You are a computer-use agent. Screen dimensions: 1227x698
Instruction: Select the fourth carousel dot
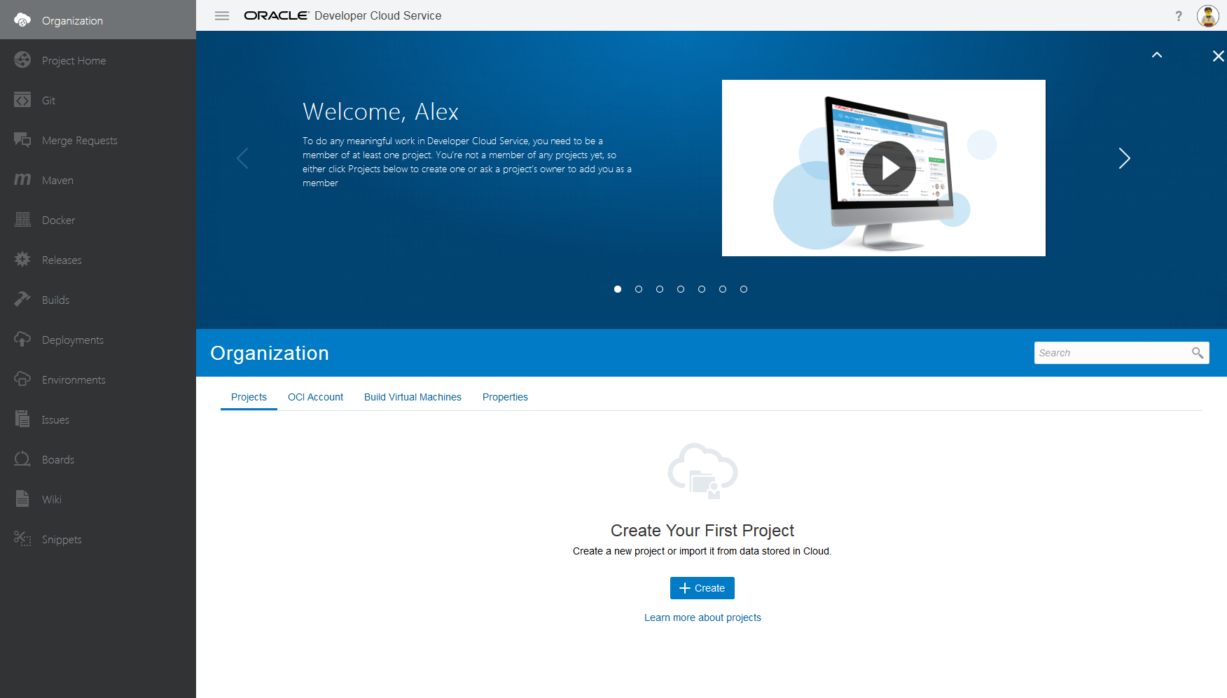coord(681,289)
